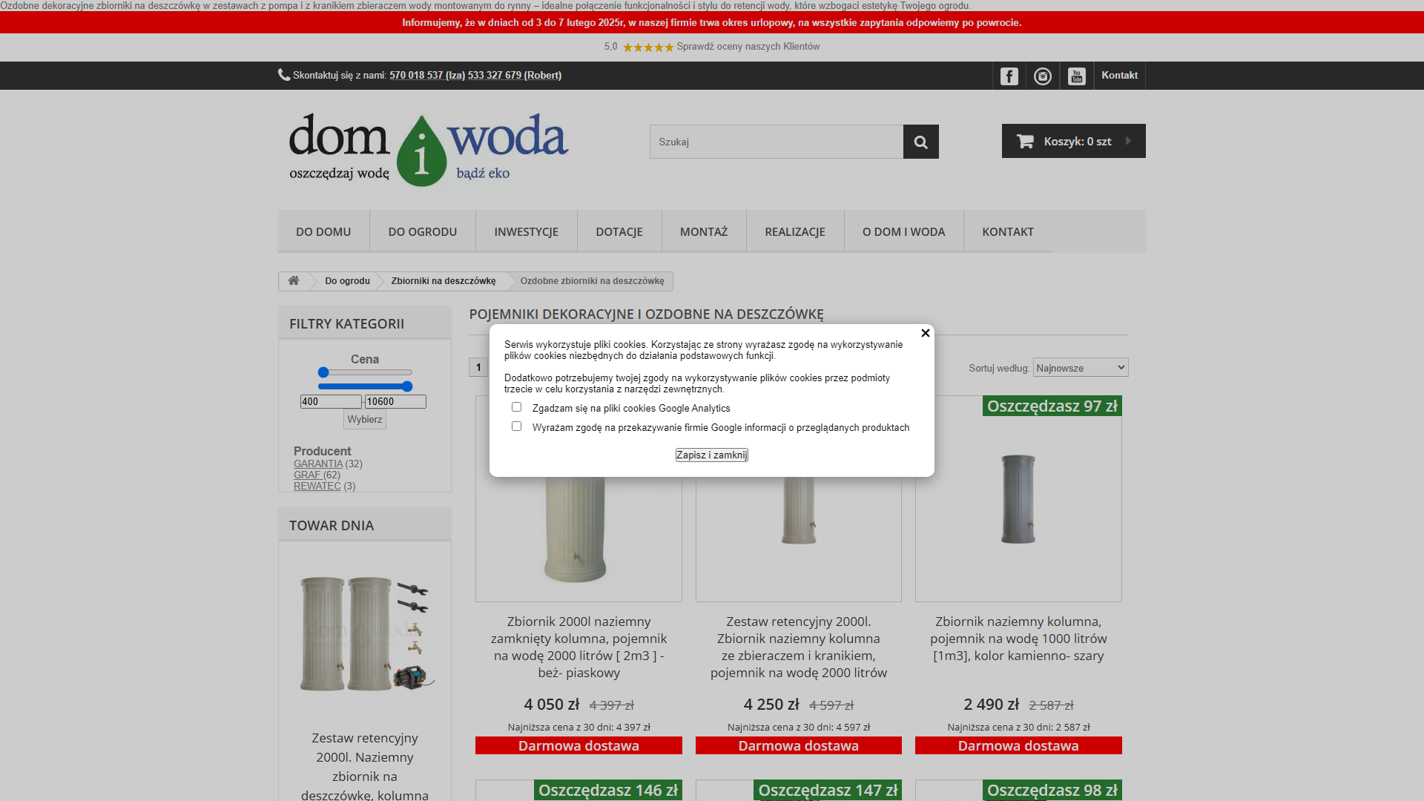Open the Instagram profile icon
The image size is (1424, 801).
(x=1043, y=76)
